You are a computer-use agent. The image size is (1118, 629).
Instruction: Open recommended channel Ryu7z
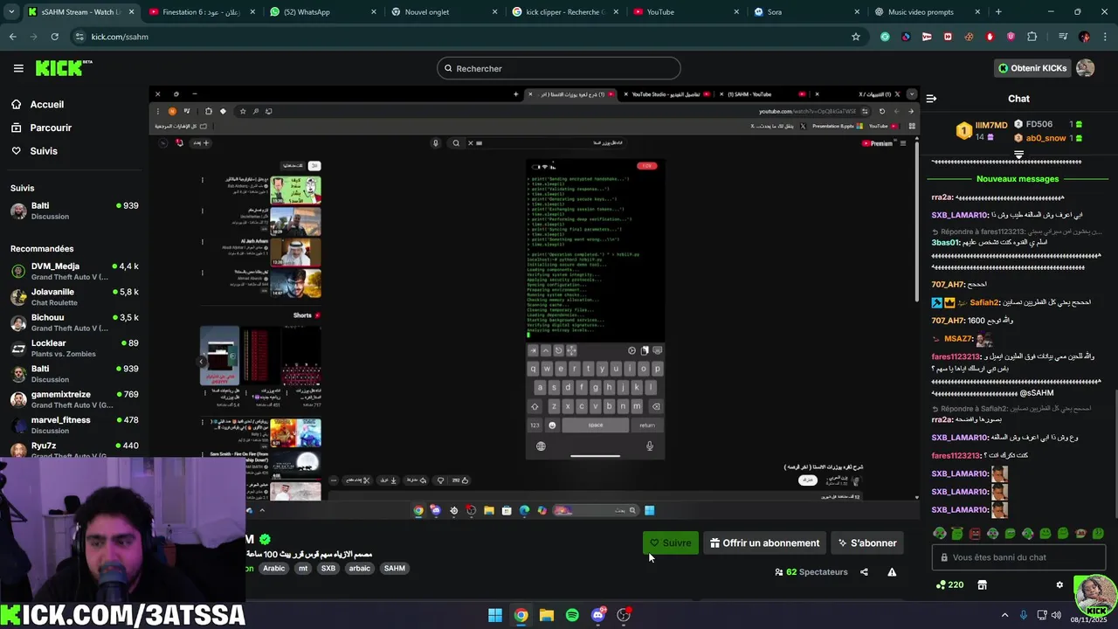pyautogui.click(x=74, y=449)
